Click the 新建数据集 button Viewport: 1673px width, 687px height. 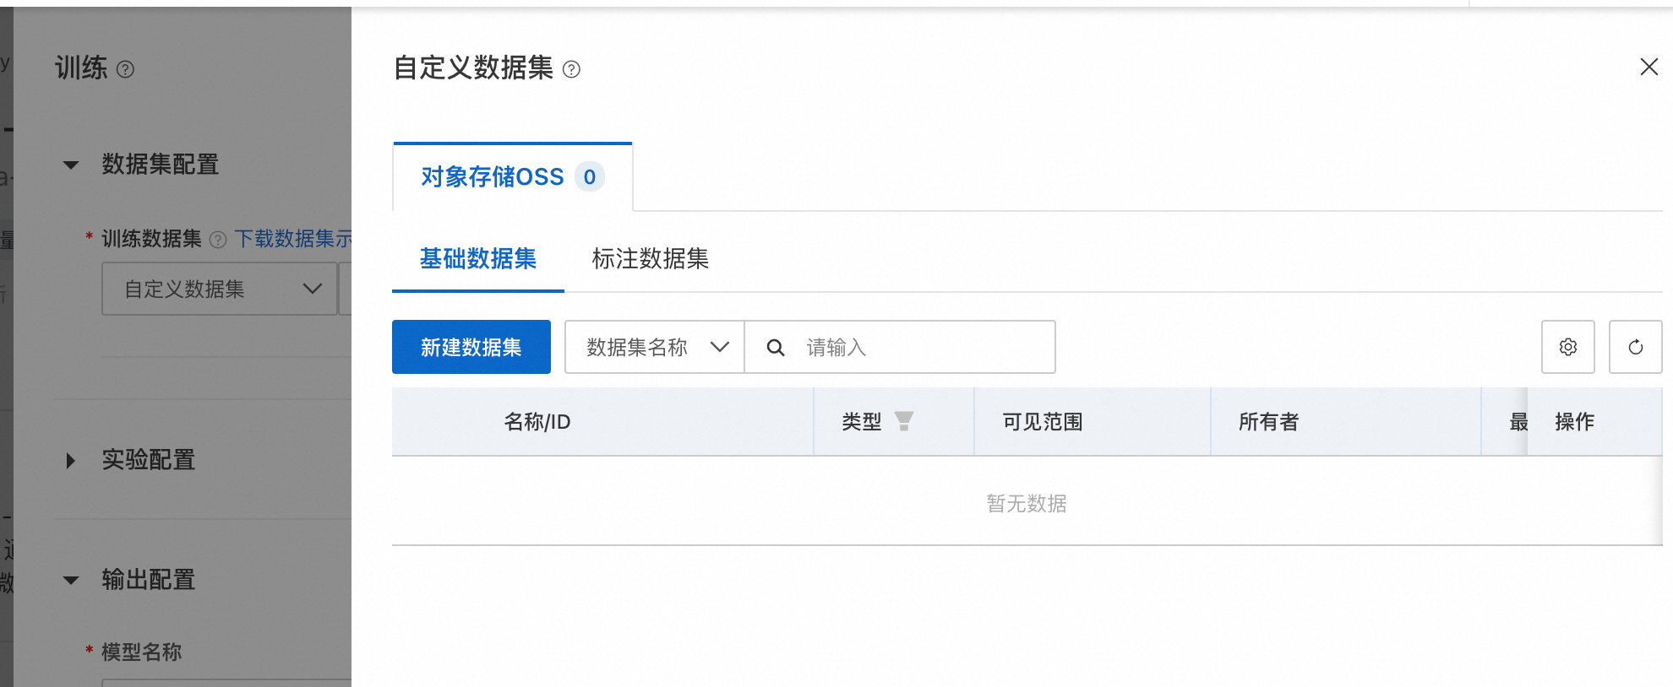pyautogui.click(x=471, y=347)
